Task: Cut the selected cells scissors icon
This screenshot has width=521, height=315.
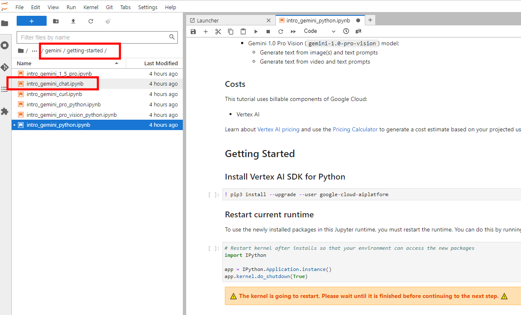Action: pos(218,31)
